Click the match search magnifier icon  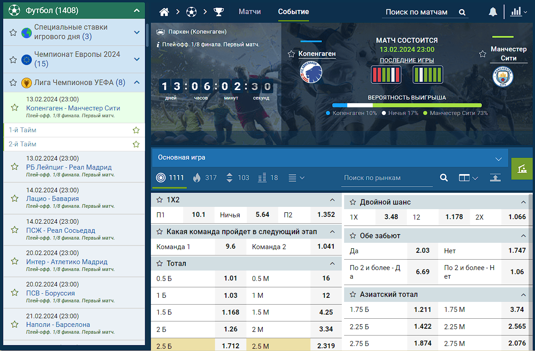click(462, 12)
